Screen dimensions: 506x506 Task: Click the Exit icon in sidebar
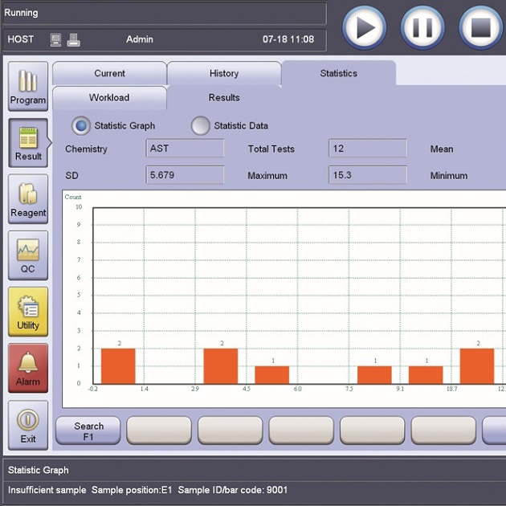tap(28, 424)
